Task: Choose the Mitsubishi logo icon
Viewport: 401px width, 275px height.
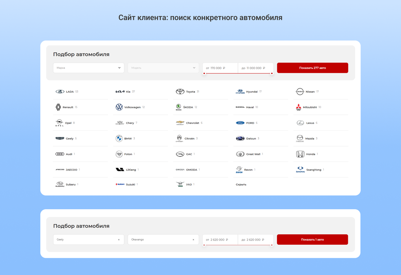Action: point(299,107)
